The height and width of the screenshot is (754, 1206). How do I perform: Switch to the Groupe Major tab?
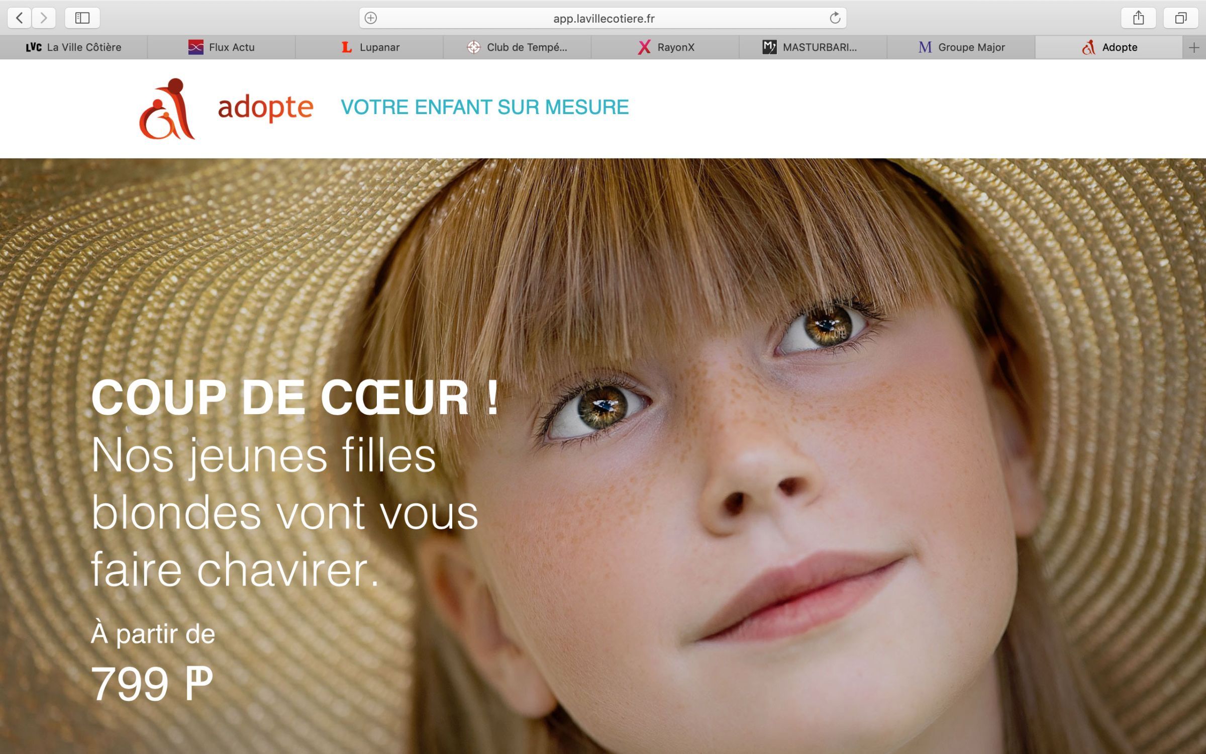click(961, 47)
